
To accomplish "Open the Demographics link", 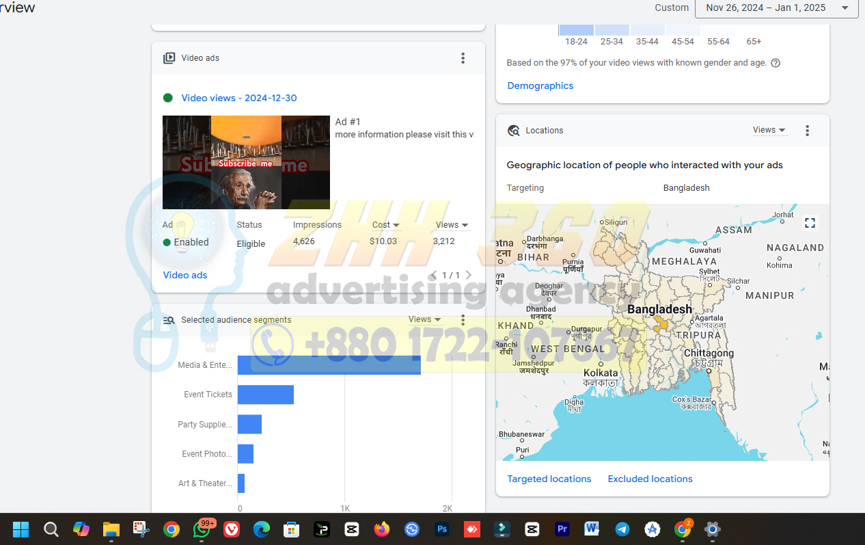I will click(x=540, y=86).
